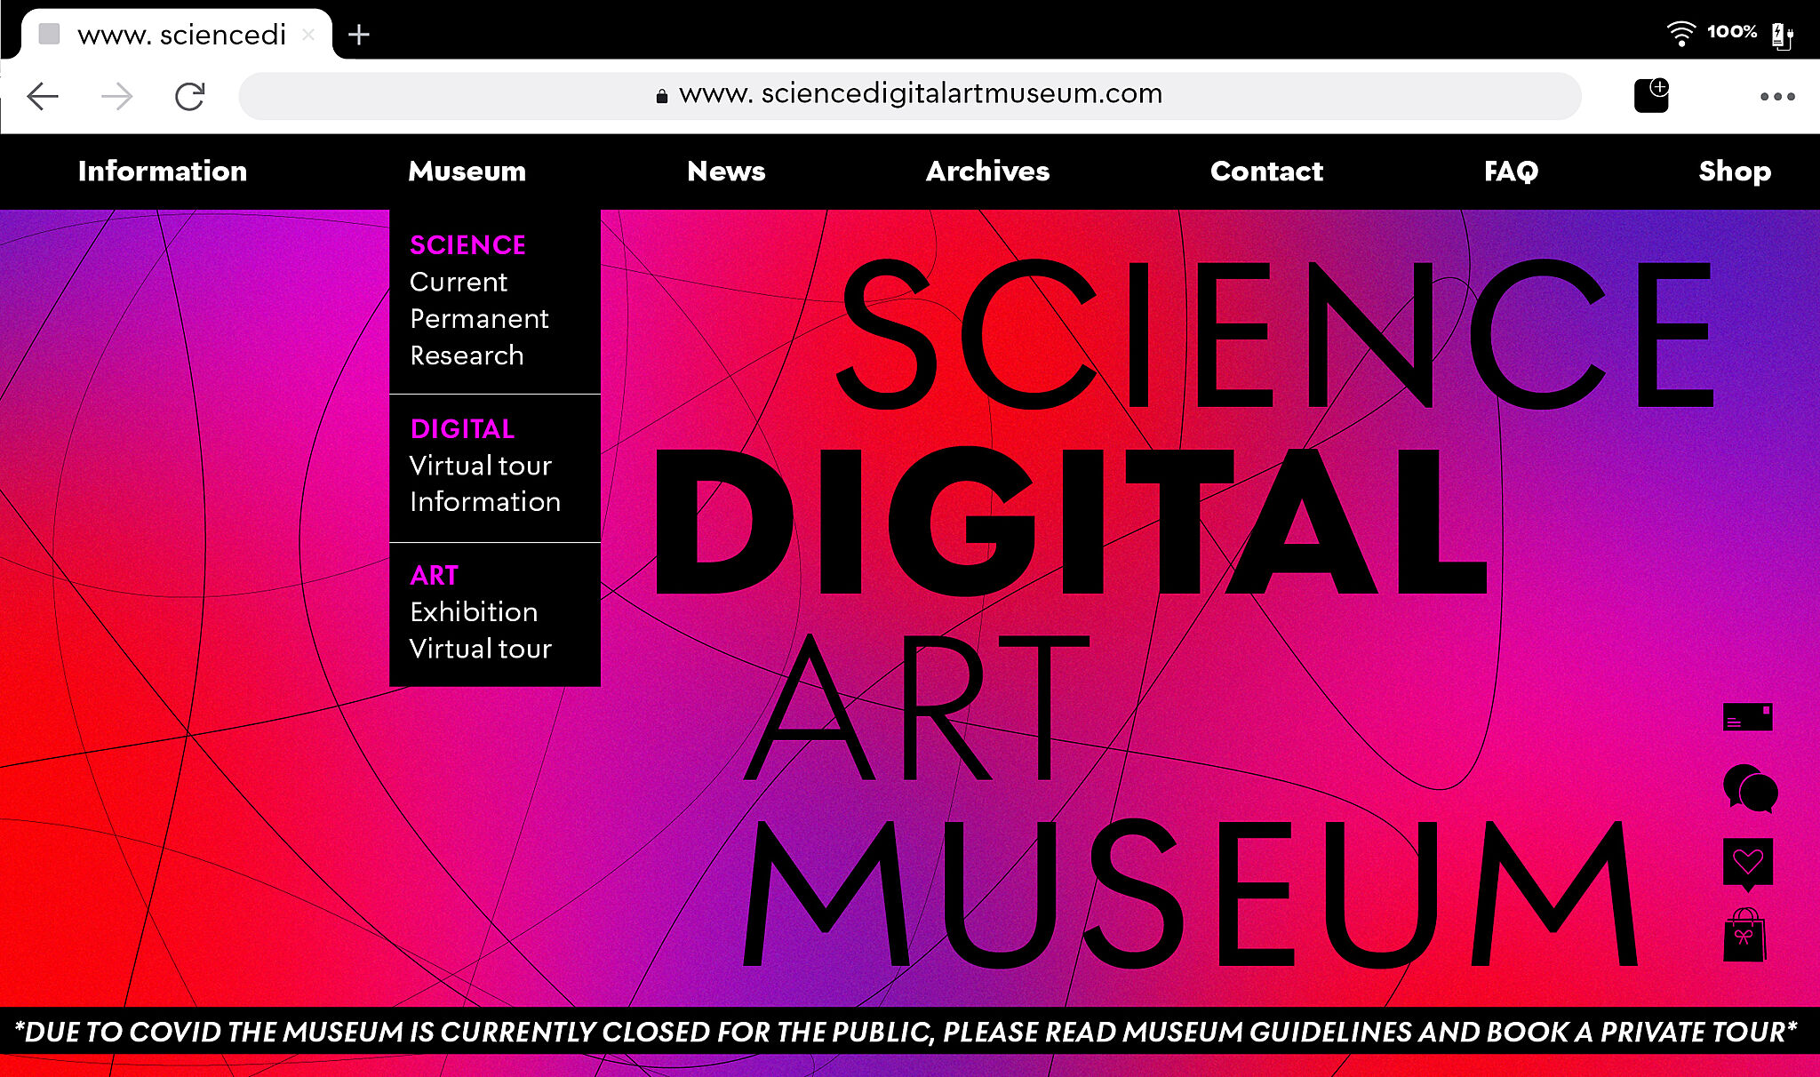Click the COVID closure notice banner
The image size is (1820, 1077).
tap(910, 1031)
